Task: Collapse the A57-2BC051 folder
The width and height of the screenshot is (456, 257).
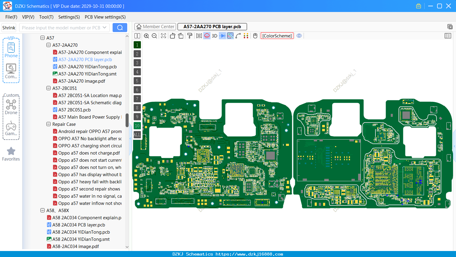Action: 49,88
